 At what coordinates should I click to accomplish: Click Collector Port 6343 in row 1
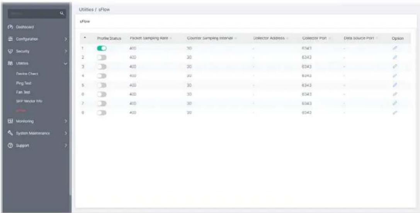[x=307, y=48]
